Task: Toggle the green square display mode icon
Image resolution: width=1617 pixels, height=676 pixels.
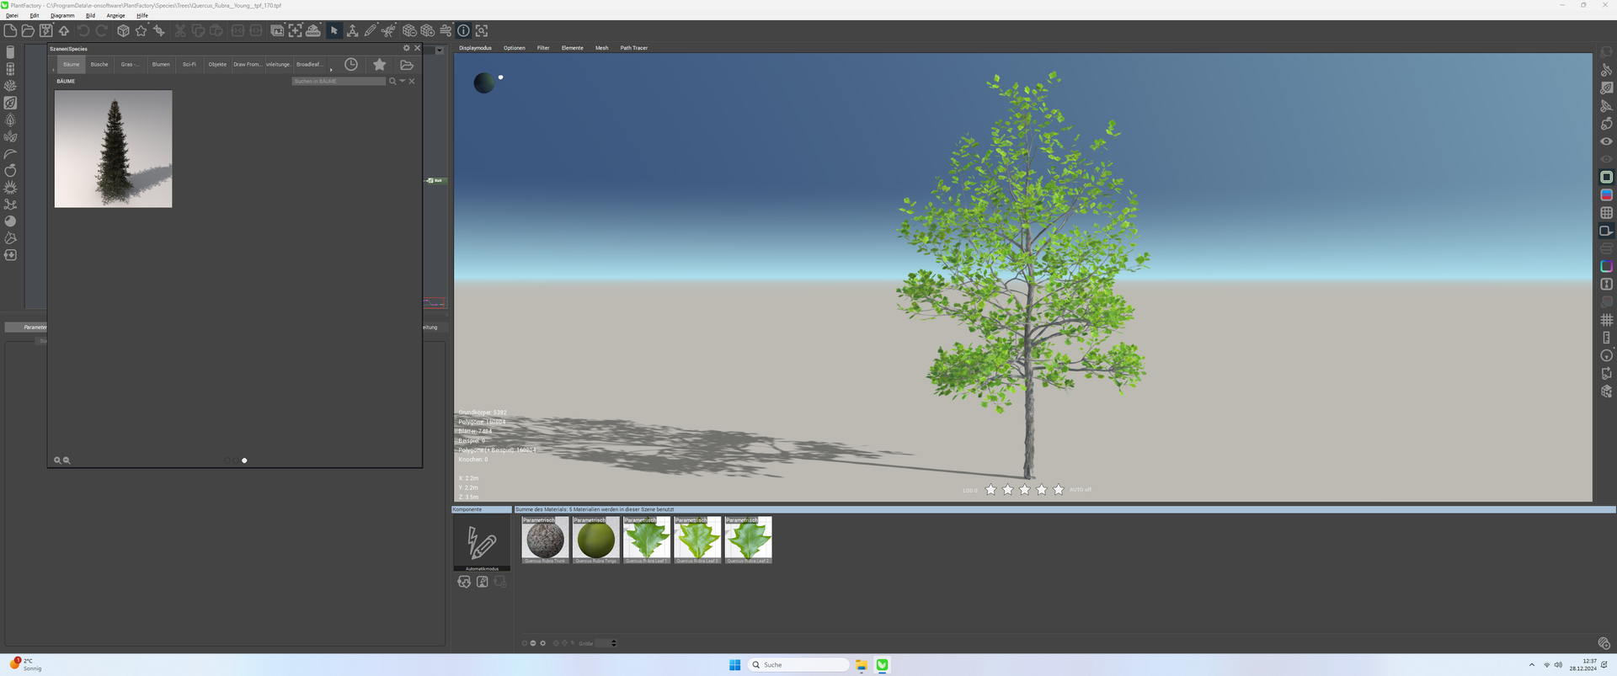Action: [1606, 177]
